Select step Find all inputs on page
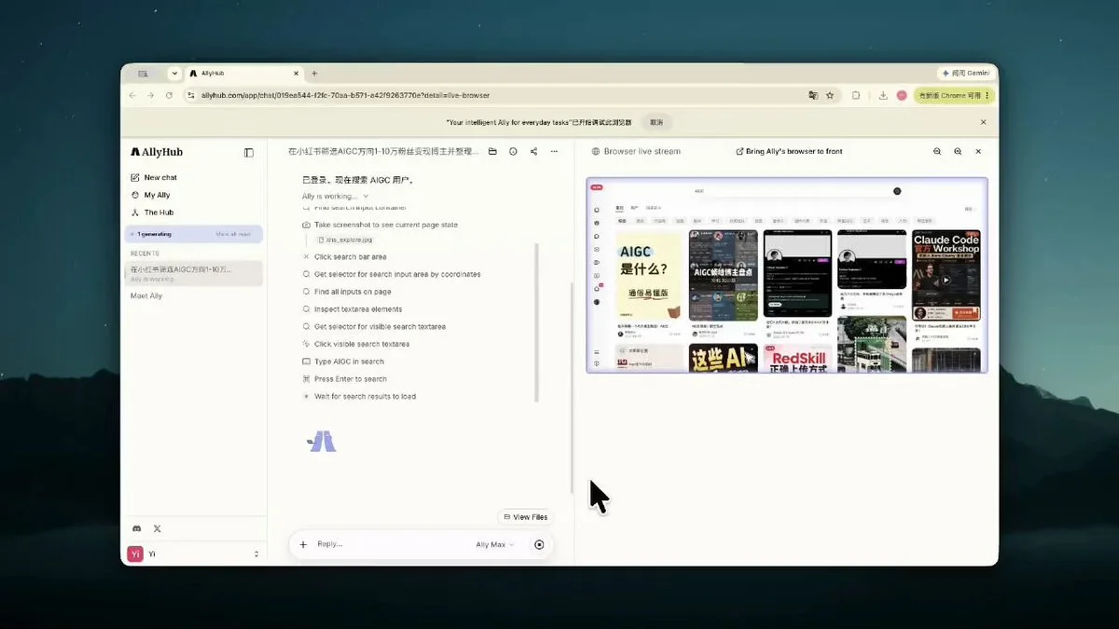The width and height of the screenshot is (1119, 629). 352,292
